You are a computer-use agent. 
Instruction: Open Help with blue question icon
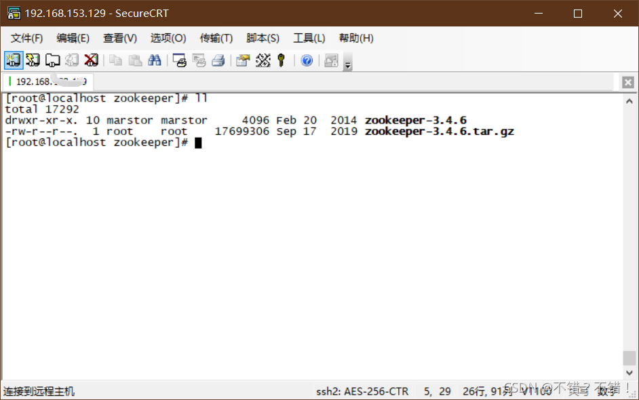(307, 61)
